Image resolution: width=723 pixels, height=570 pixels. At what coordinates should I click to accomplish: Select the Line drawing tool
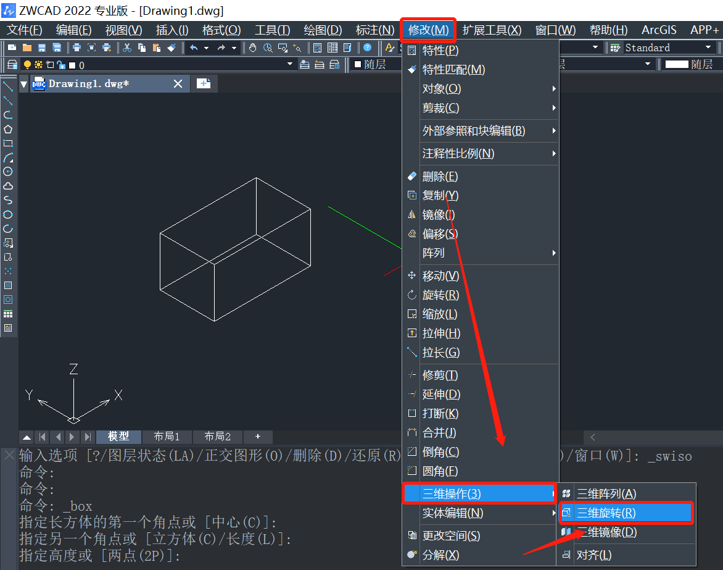pos(8,86)
